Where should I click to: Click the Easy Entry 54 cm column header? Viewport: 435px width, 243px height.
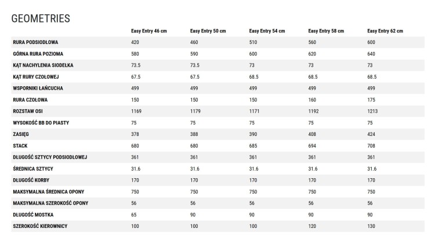[267, 31]
